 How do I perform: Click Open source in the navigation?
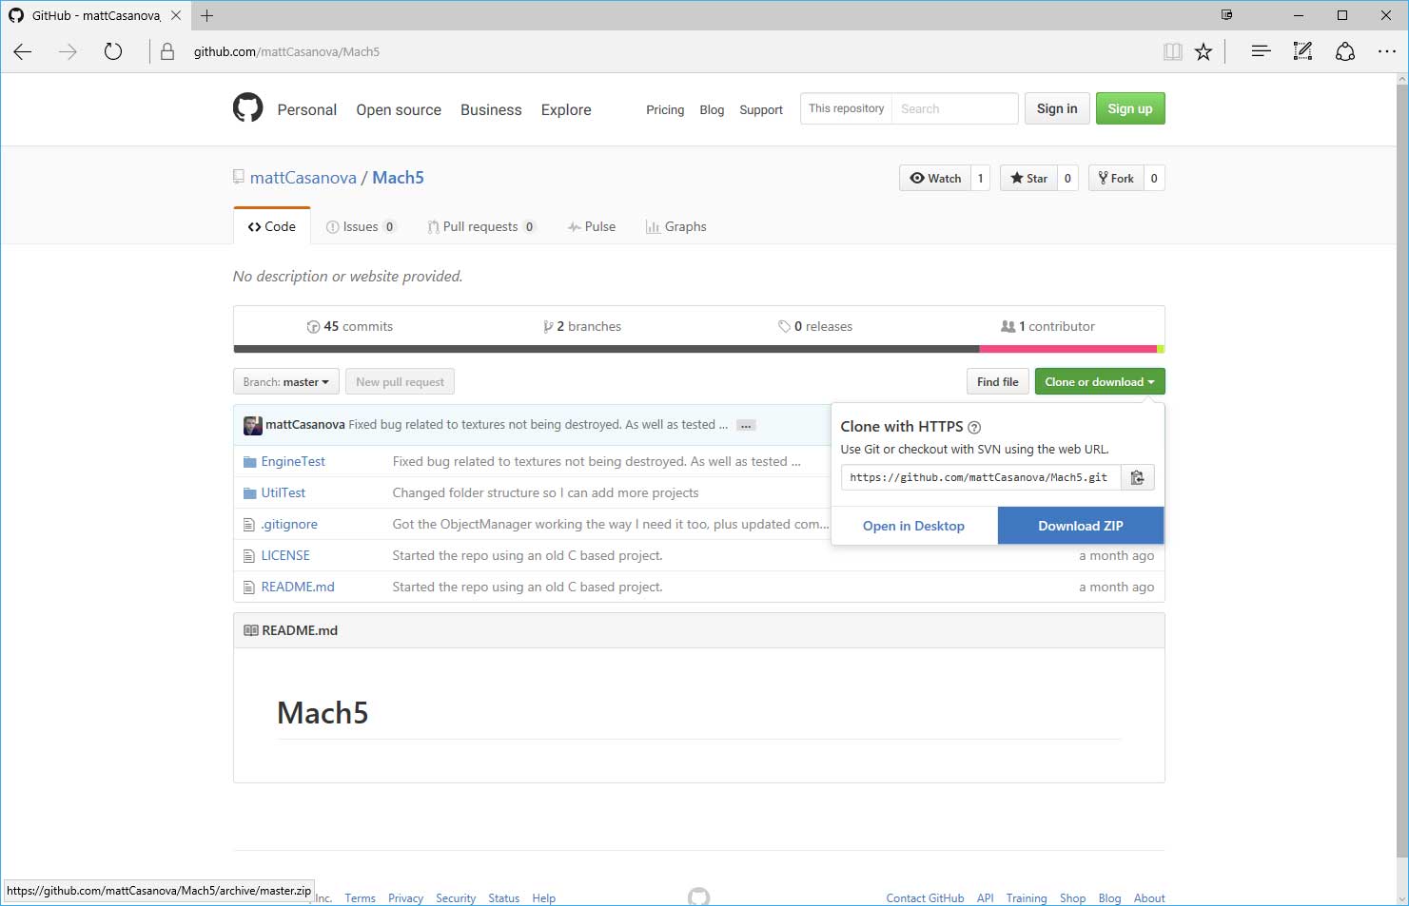click(399, 109)
